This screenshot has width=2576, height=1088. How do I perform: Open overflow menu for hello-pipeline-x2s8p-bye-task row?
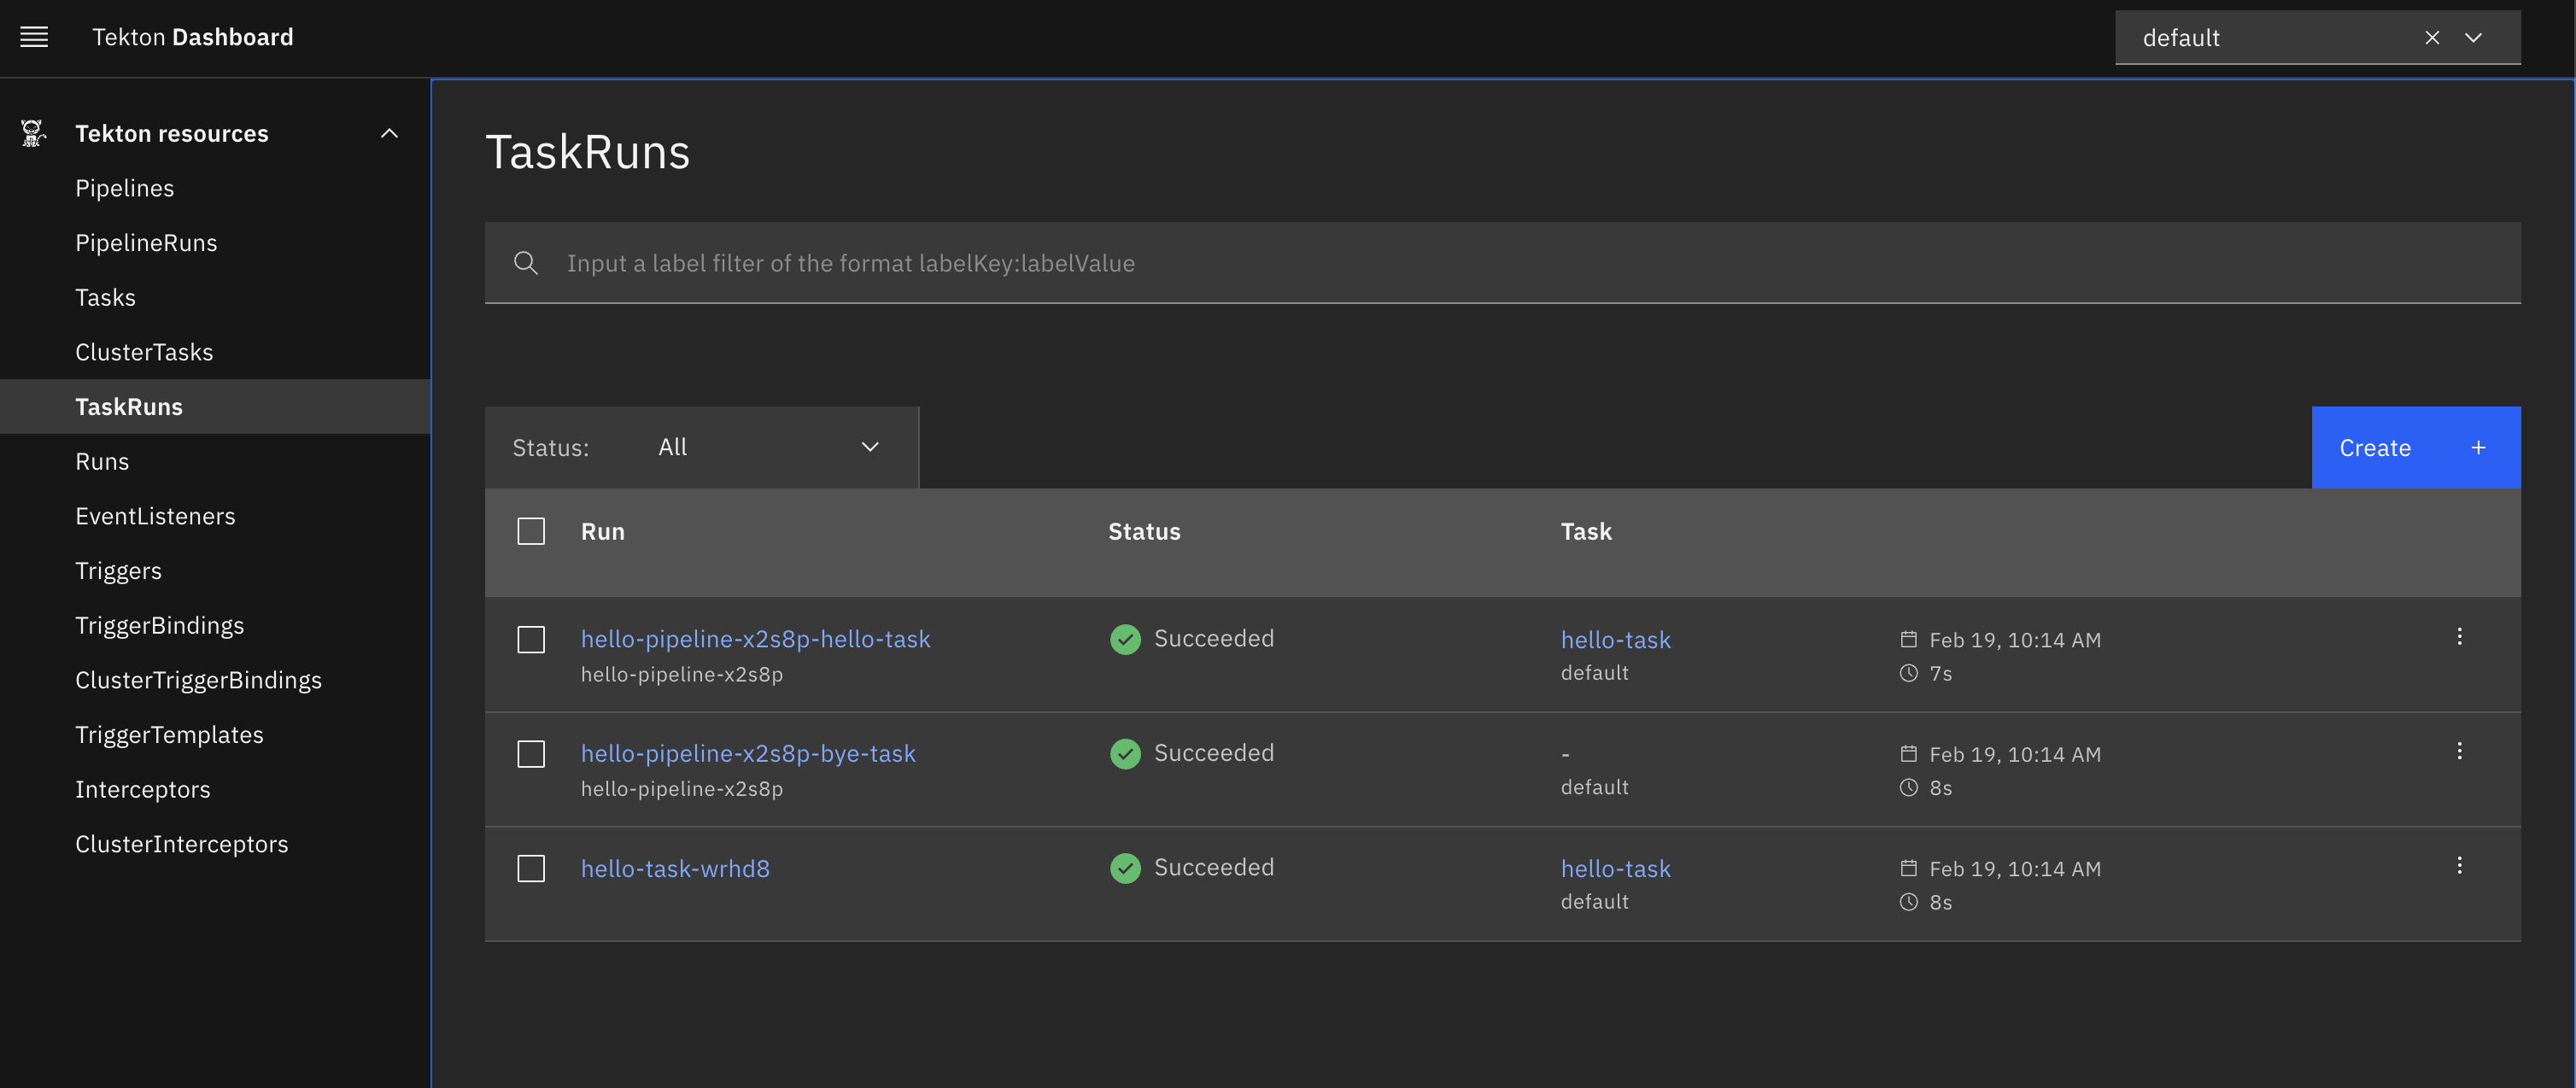pyautogui.click(x=2459, y=751)
